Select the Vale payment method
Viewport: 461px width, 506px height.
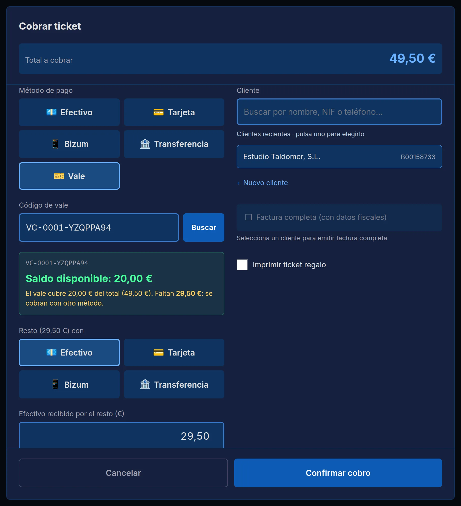(x=69, y=176)
